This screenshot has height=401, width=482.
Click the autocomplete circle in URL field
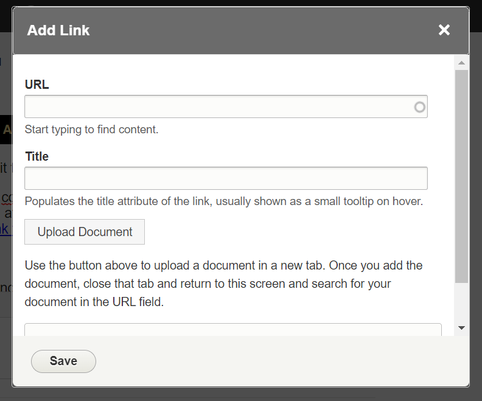click(x=419, y=107)
